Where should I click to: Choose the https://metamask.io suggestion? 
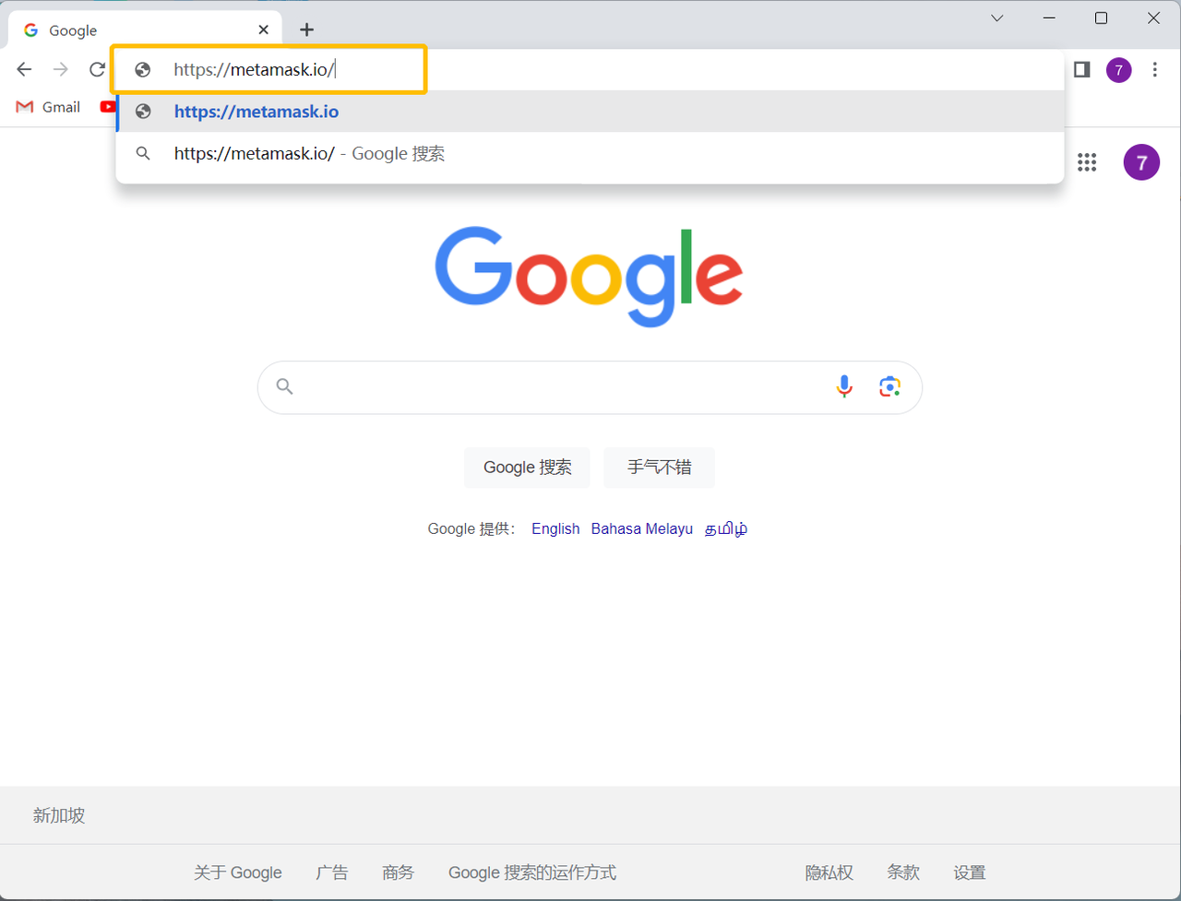[x=590, y=112]
